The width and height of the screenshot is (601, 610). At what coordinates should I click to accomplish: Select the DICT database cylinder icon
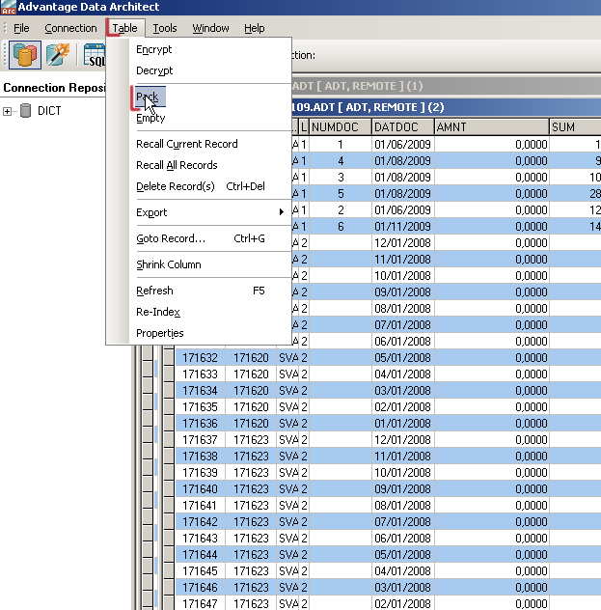pos(26,110)
